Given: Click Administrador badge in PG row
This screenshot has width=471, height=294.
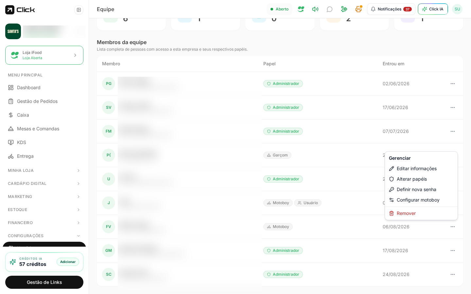Looking at the screenshot, I should 283,84.
